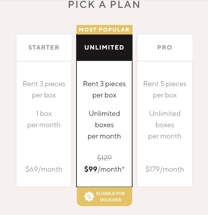Click the percent voucher badge icon
The width and height of the screenshot is (208, 215).
89,197
